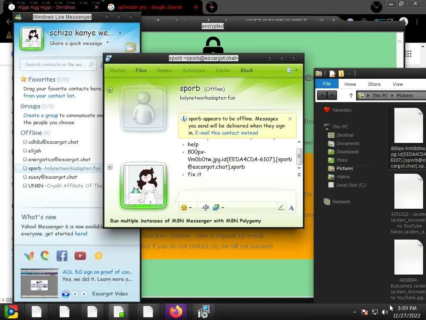Image resolution: width=426 pixels, height=320 pixels.
Task: Open Firefox from the taskbar
Action: (x=176, y=312)
